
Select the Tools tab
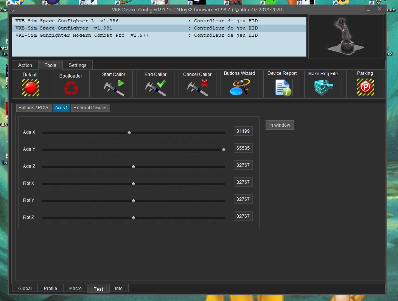pos(50,65)
